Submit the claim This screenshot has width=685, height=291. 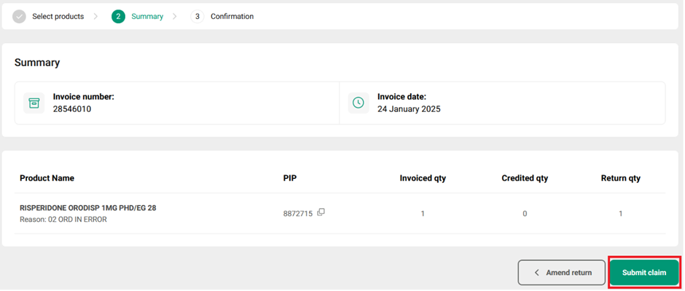(644, 273)
